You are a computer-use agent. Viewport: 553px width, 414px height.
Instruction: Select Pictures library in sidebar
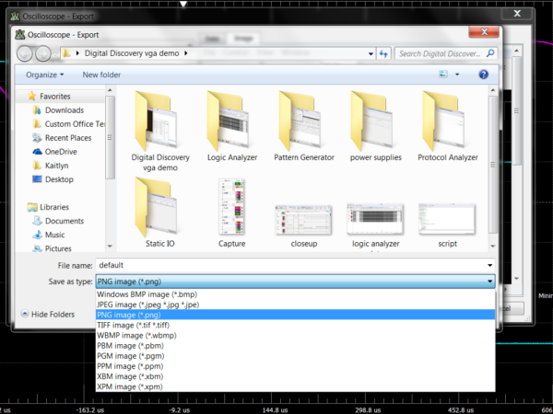pos(58,248)
